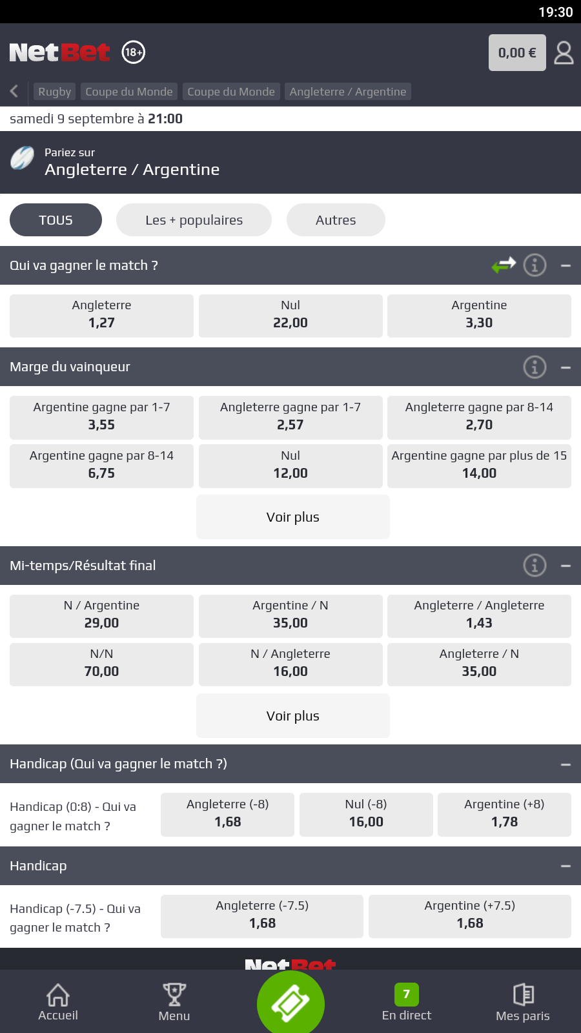Select Angleterre at odds 1,27

[101, 316]
